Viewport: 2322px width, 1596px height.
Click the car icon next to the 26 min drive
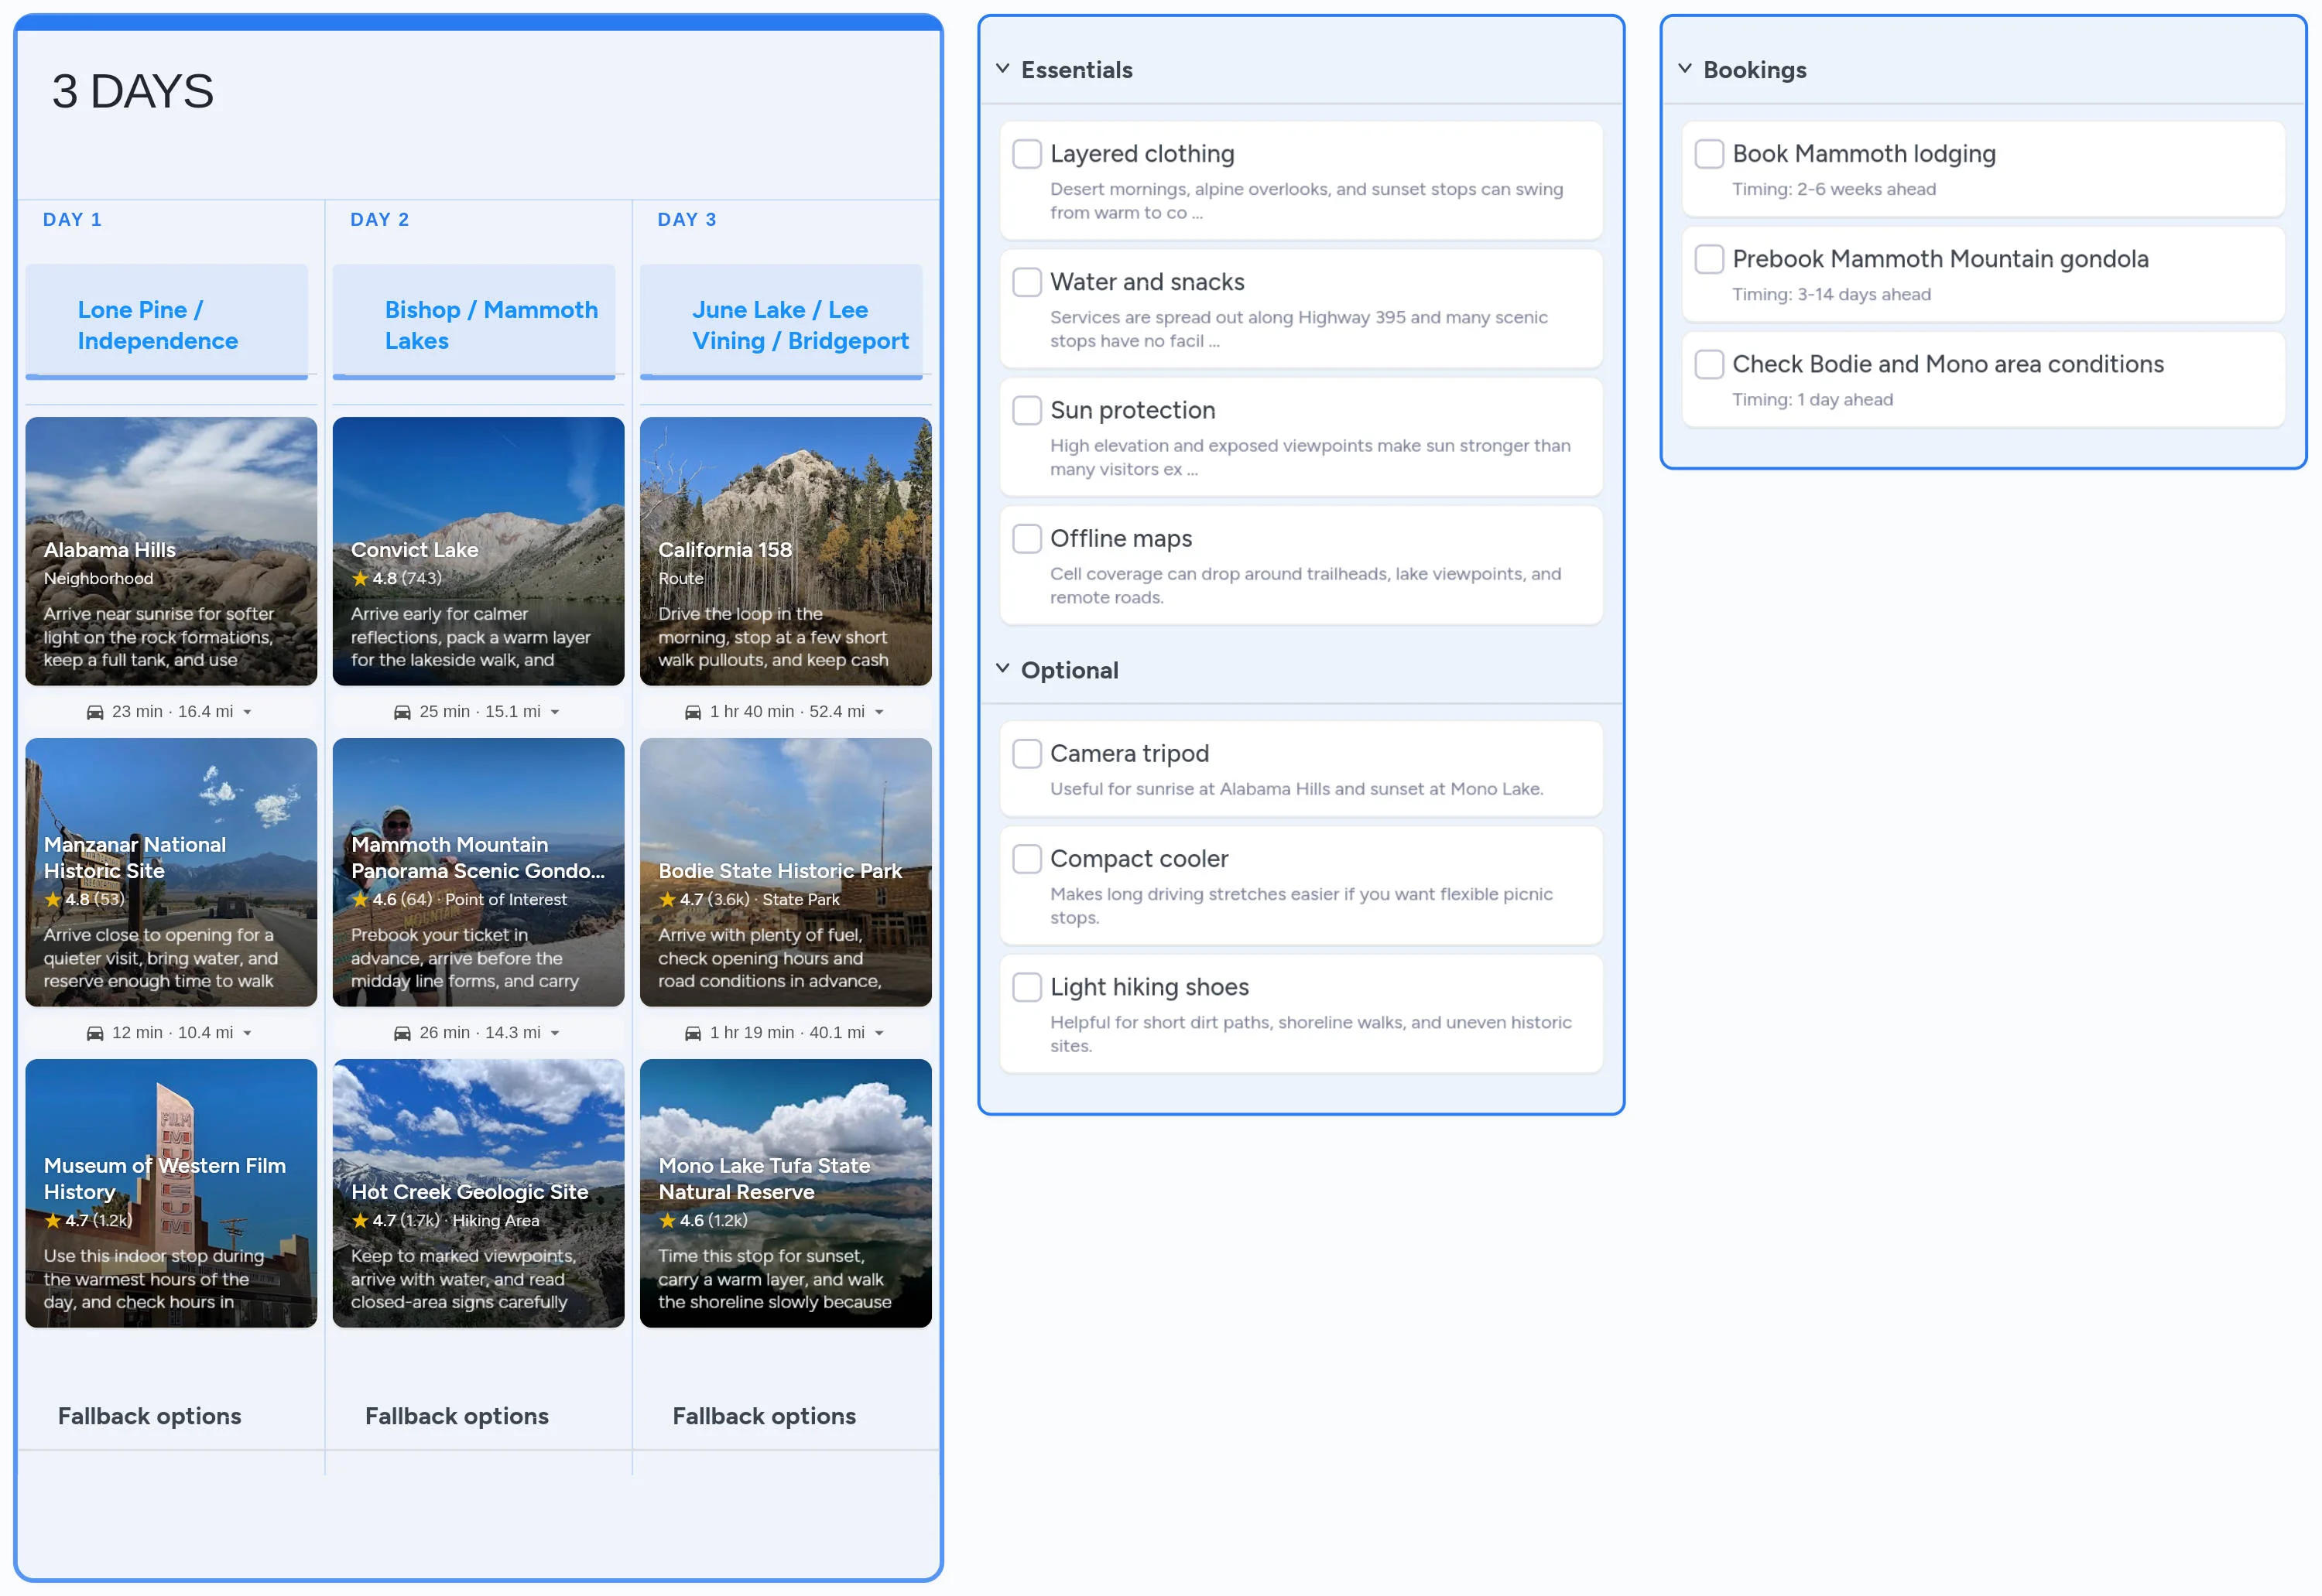(x=403, y=1032)
